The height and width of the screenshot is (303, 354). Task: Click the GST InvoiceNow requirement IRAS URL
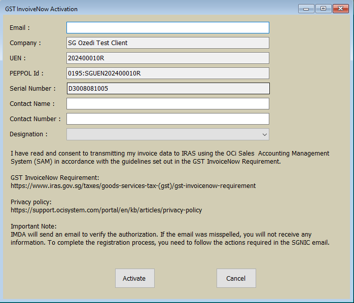(133, 186)
